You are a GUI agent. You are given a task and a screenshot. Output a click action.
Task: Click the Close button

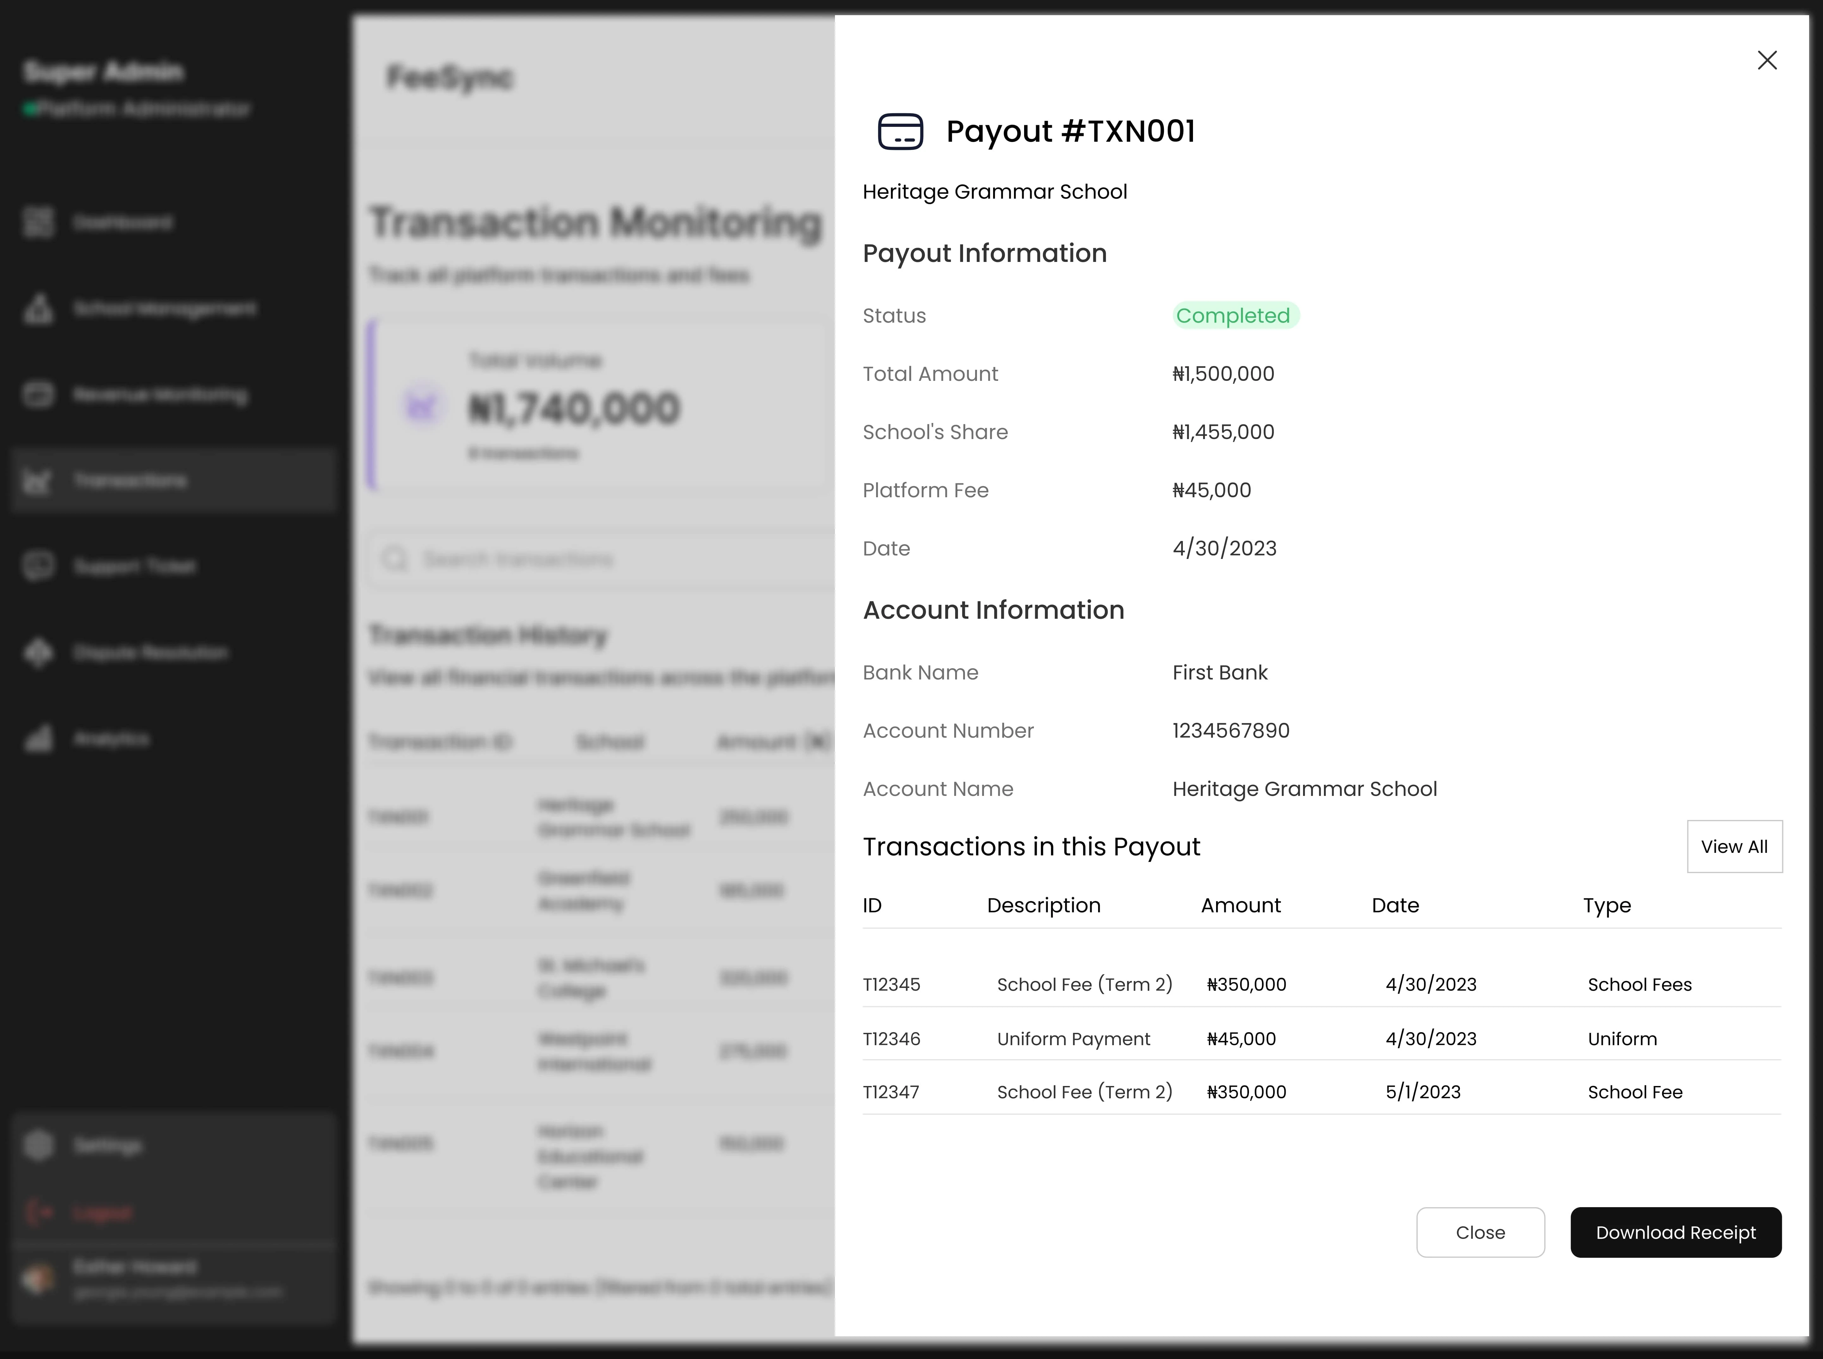[1480, 1232]
